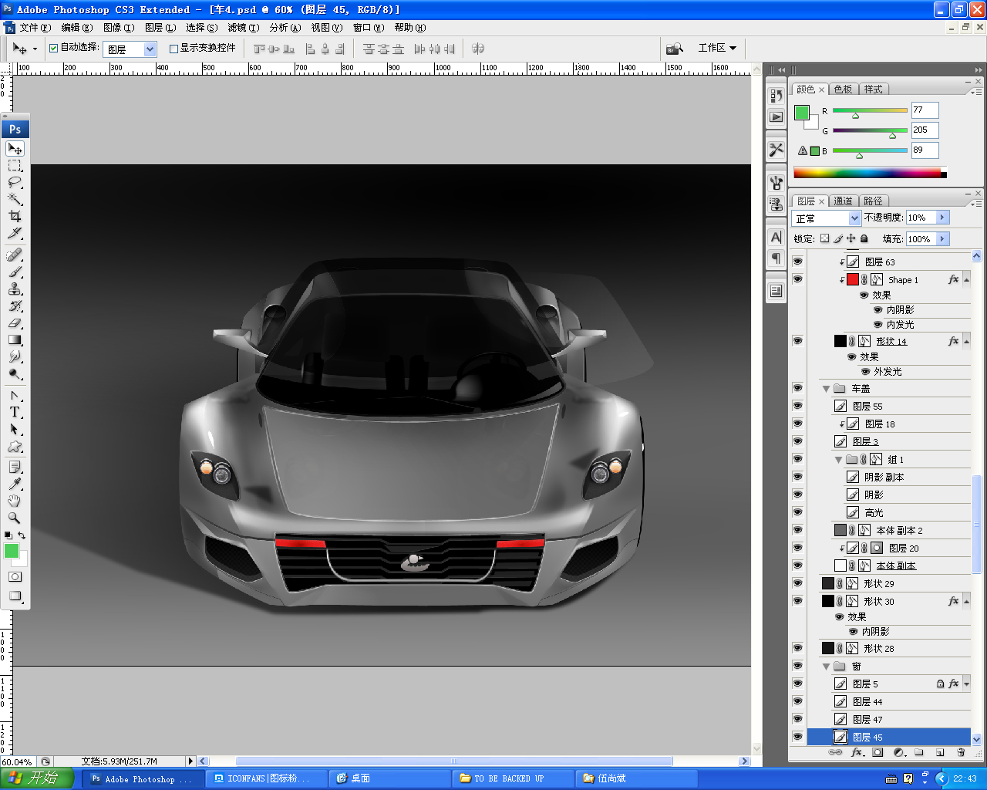
Task: Select the History Brush tool
Action: 15,306
